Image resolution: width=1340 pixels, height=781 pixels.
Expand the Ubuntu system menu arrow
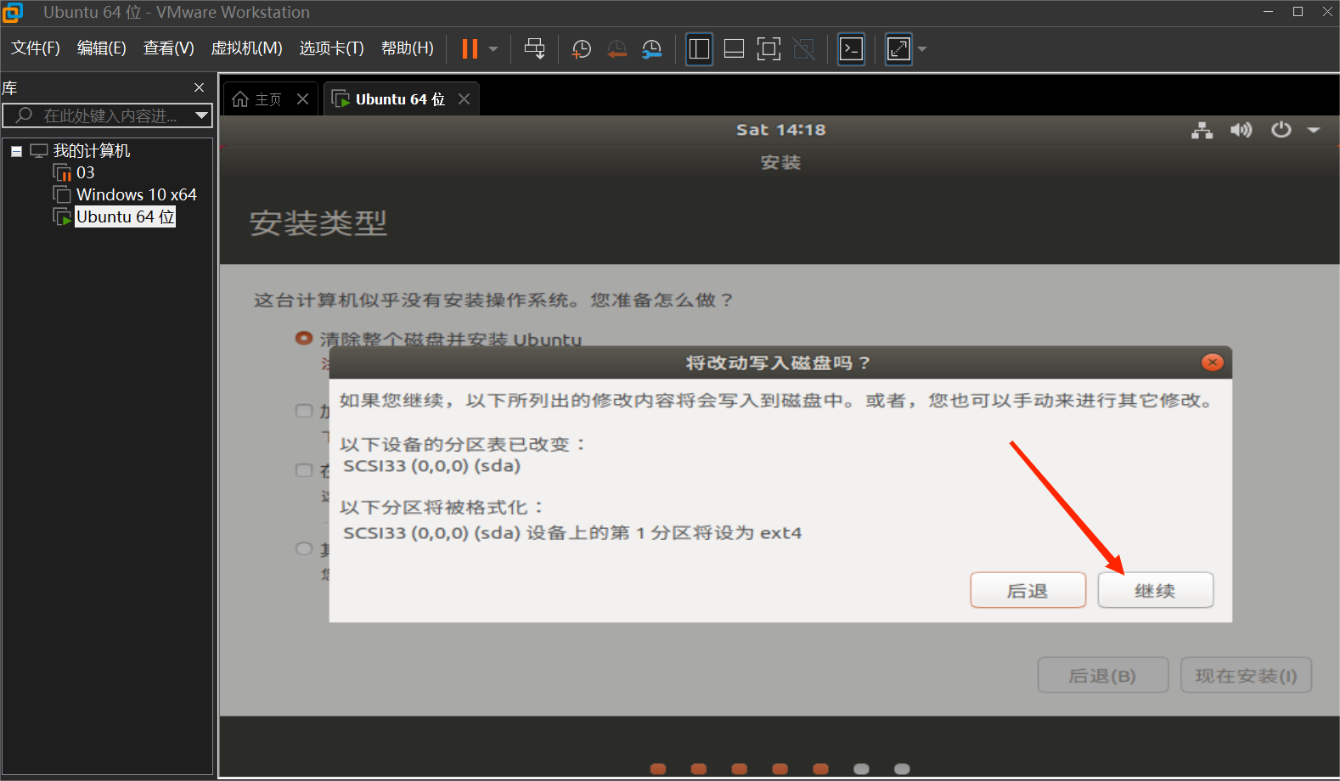(1314, 130)
